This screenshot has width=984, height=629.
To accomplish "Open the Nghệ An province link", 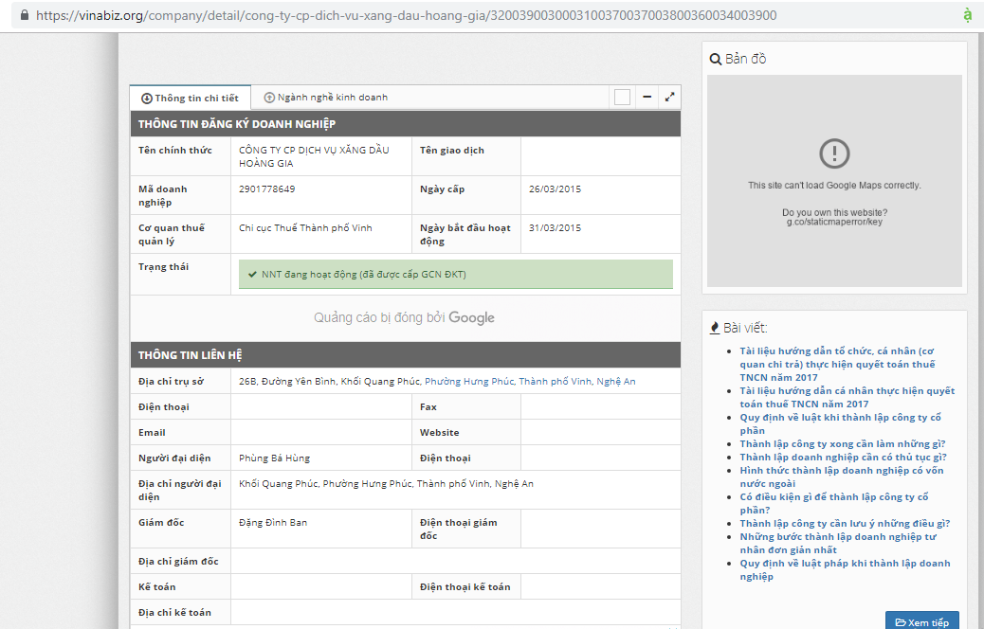I will (615, 382).
